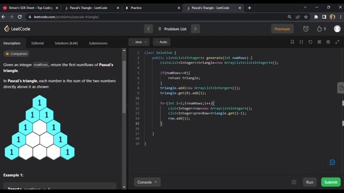
Task: Click the description panel scrollbar thumb
Action: 124,87
